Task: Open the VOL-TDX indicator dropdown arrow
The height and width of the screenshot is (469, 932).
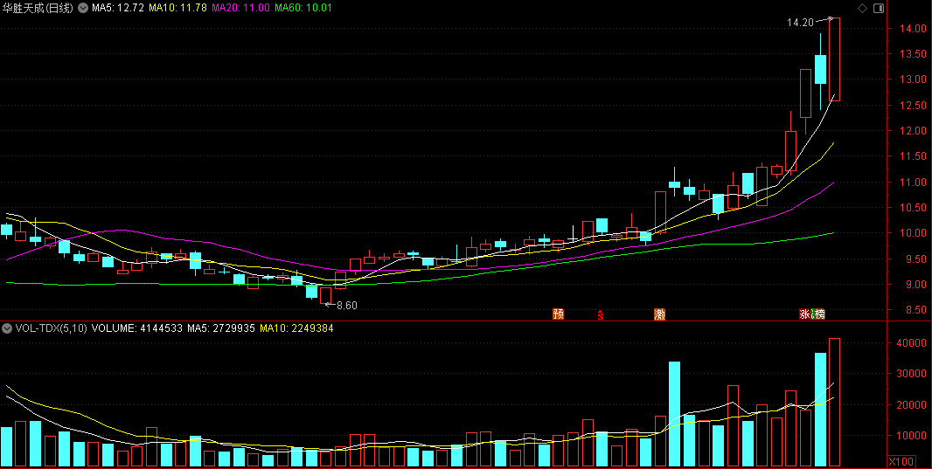Action: click(7, 328)
